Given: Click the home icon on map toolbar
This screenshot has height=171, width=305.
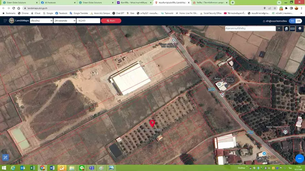Looking at the screenshot, I should coord(286,29).
